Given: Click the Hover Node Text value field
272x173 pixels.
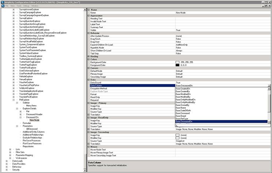Looking at the screenshot, I should 223,150.
